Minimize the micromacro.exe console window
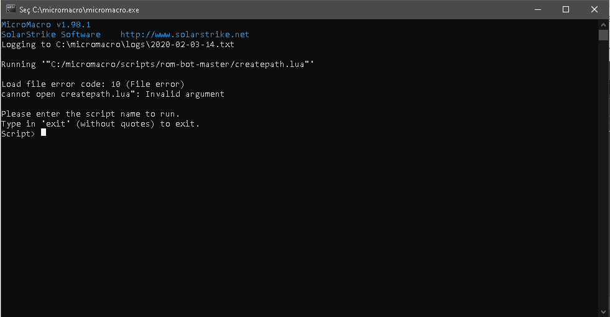The width and height of the screenshot is (610, 317). 537,9
